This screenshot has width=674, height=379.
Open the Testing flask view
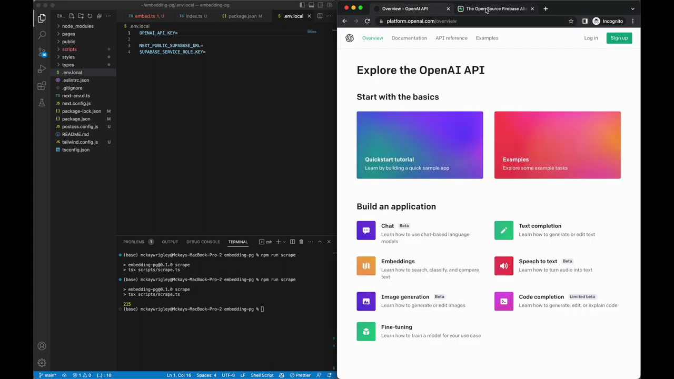tap(42, 103)
